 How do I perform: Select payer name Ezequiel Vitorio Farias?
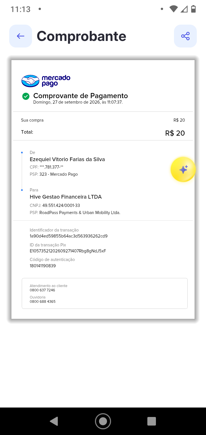click(x=67, y=159)
